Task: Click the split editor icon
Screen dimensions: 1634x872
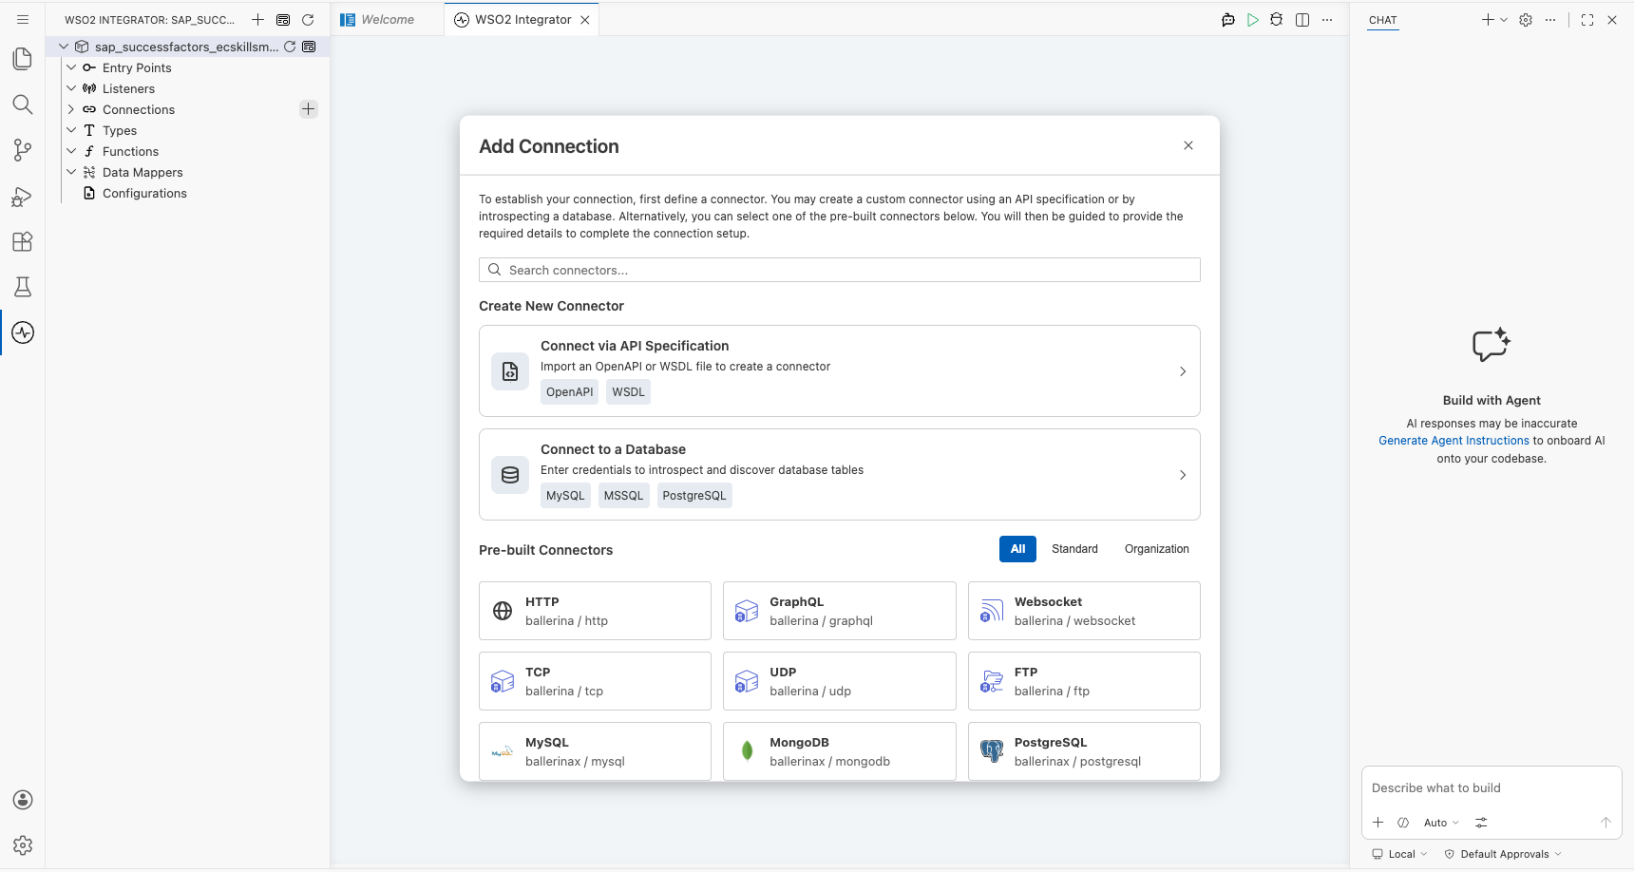Action: point(1302,20)
